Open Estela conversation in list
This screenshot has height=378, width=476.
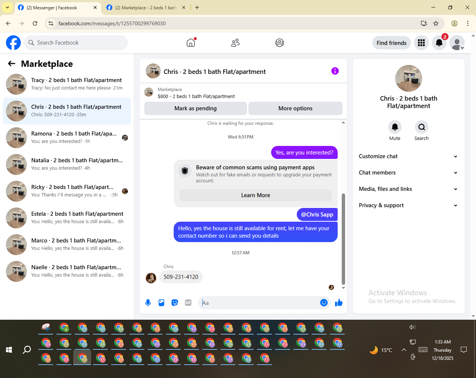pos(67,218)
